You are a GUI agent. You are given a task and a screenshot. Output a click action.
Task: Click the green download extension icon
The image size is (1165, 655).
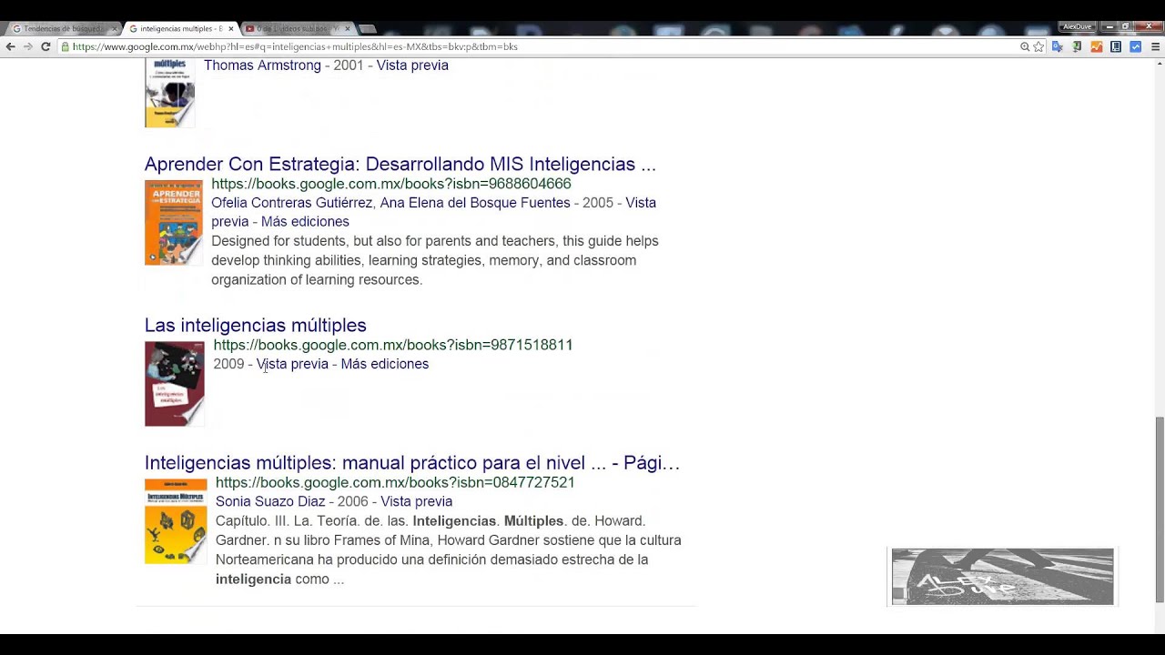(x=1077, y=46)
